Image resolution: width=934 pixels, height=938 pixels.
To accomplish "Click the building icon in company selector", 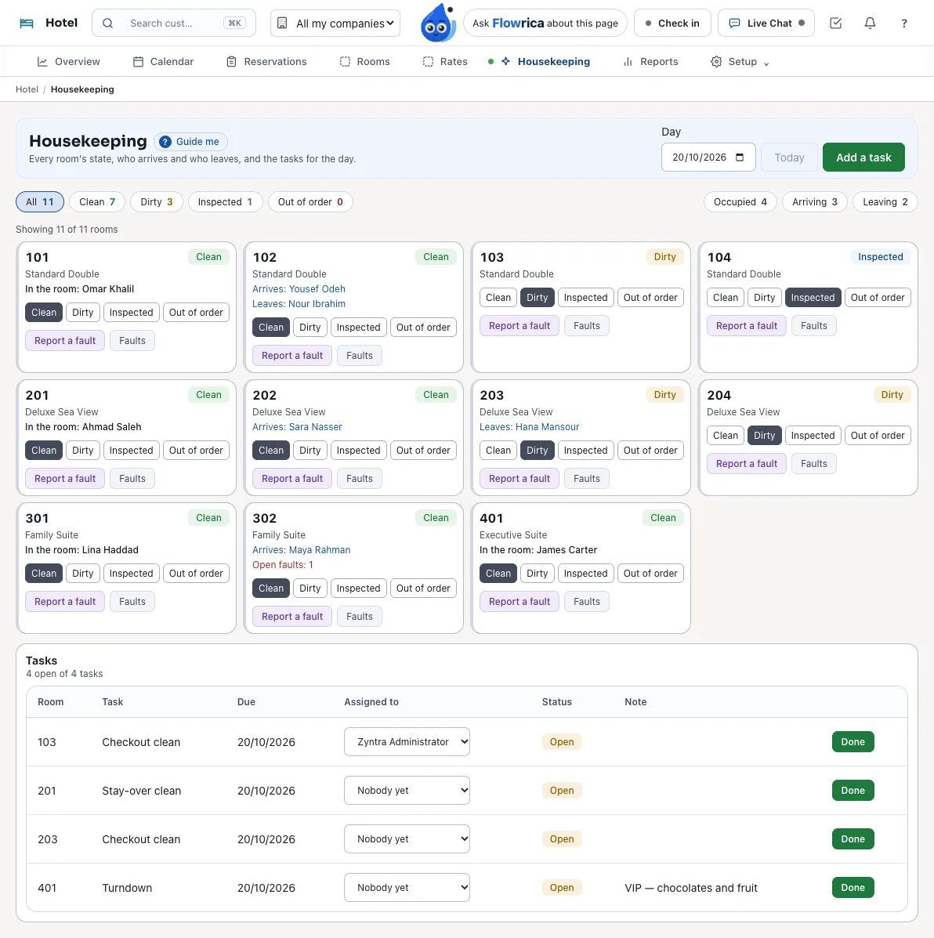I will coord(282,24).
